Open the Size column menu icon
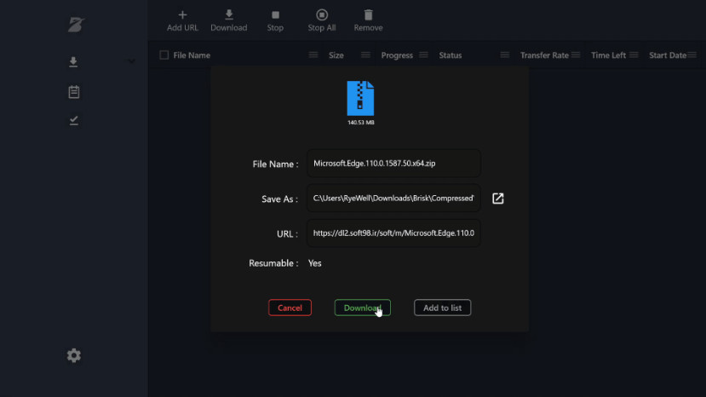The image size is (706, 397). point(365,55)
